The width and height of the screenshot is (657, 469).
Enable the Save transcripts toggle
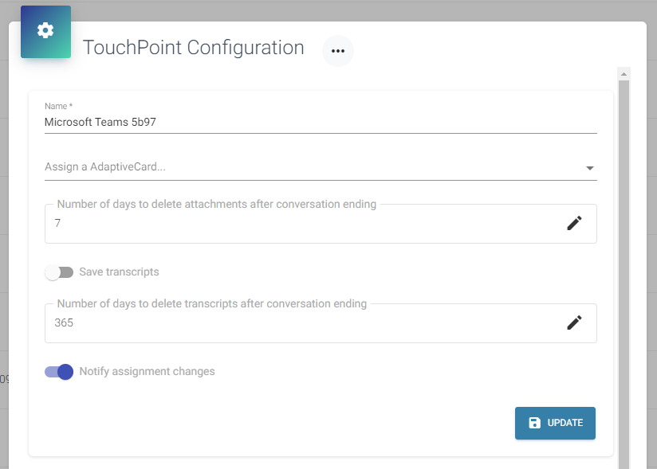pyautogui.click(x=58, y=272)
